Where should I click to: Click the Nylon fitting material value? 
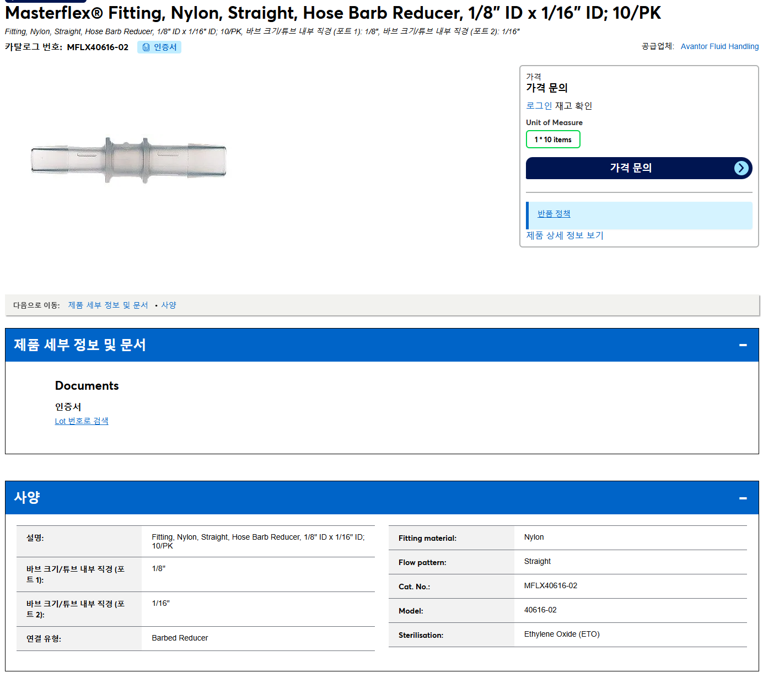pos(534,537)
